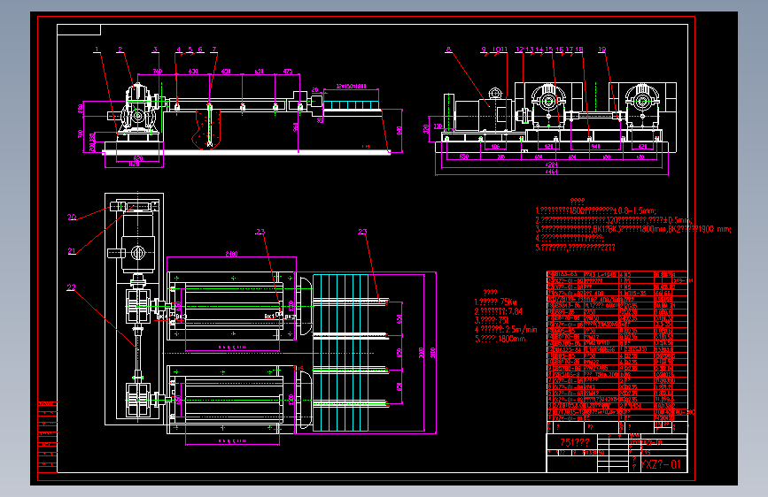Click the BK1 label in plan view

[x=269, y=317]
